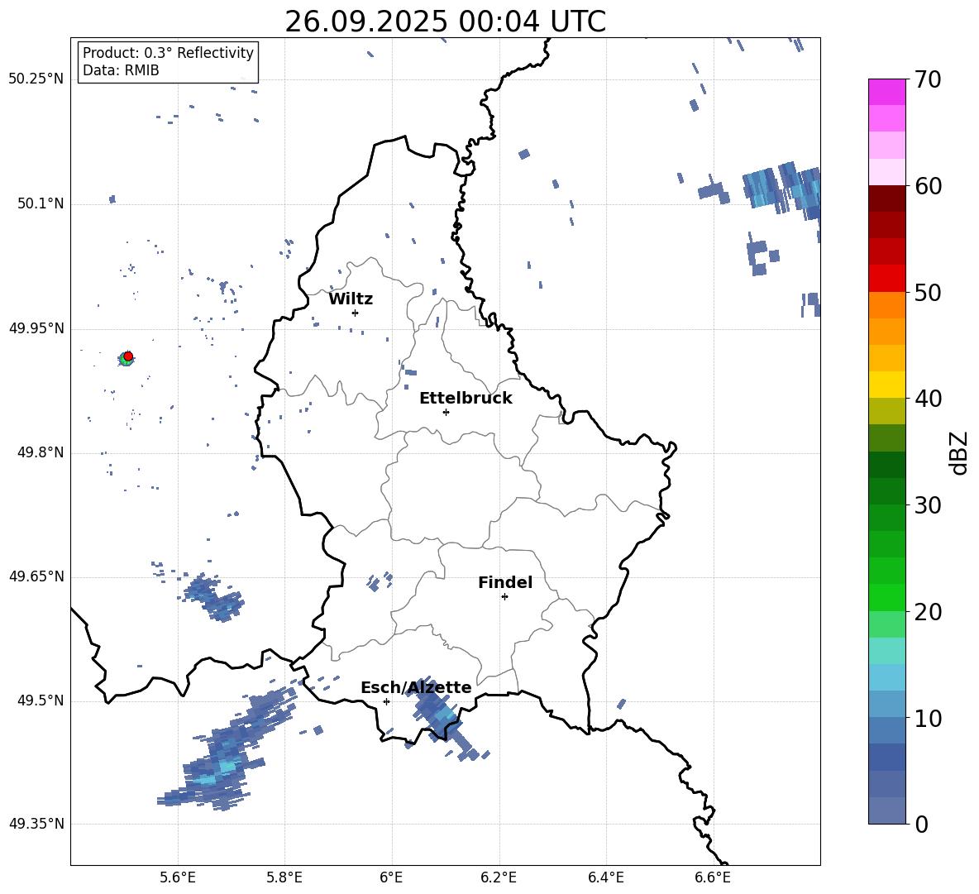Click the dBZ colorbar label
This screenshot has width=979, height=894.
[x=958, y=452]
